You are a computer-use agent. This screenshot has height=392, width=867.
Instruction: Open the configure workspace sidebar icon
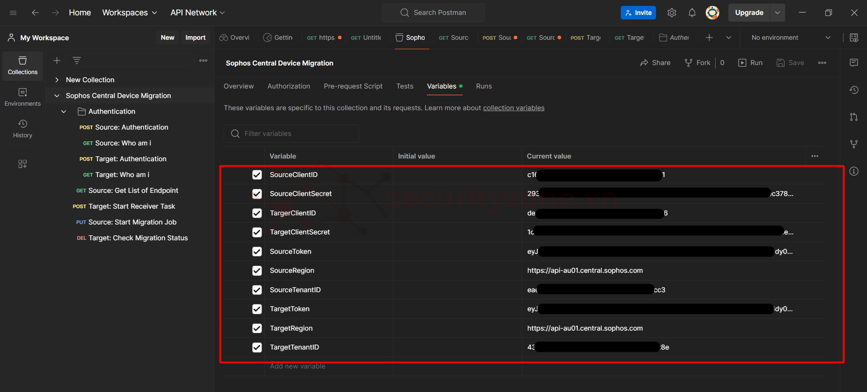(x=23, y=164)
